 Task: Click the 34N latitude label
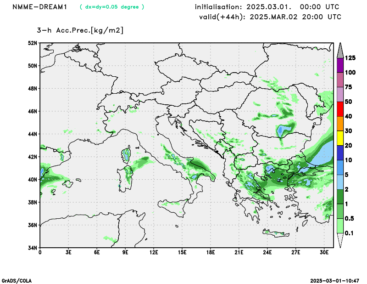coord(33,248)
